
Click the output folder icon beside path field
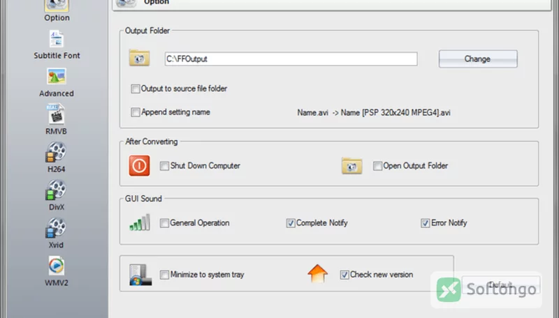pyautogui.click(x=139, y=58)
